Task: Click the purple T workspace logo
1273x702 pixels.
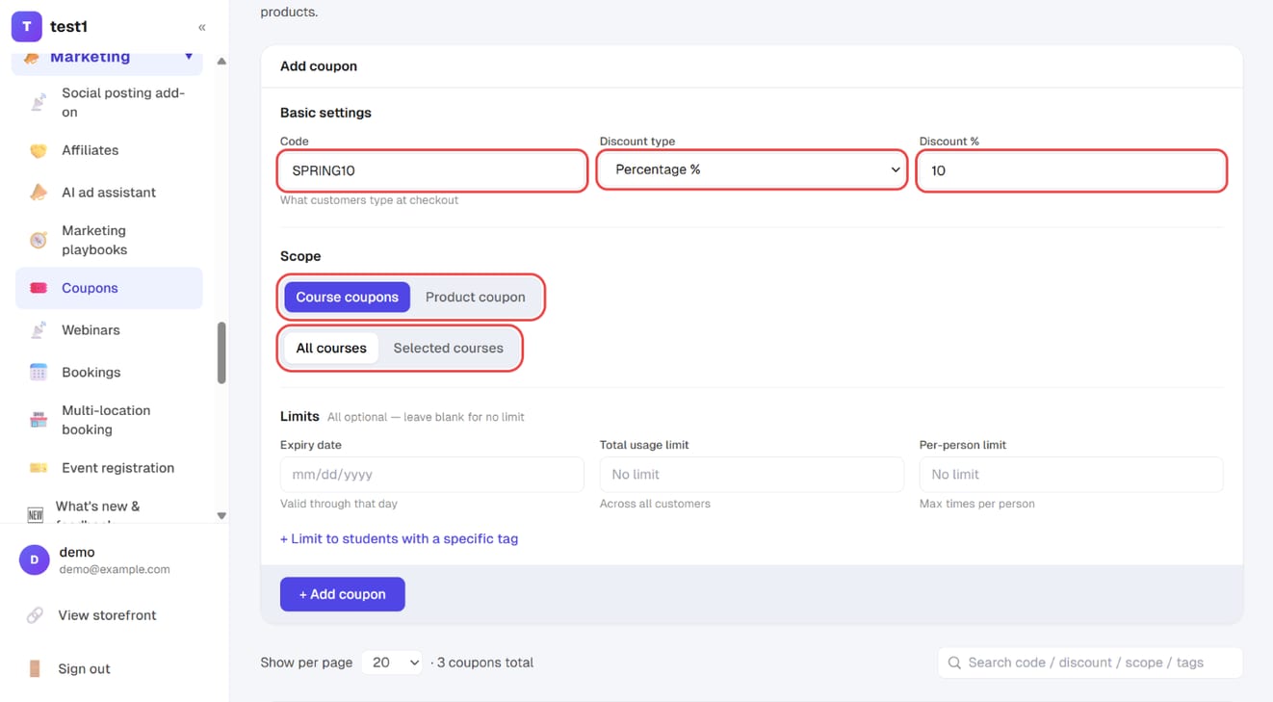Action: tap(26, 27)
